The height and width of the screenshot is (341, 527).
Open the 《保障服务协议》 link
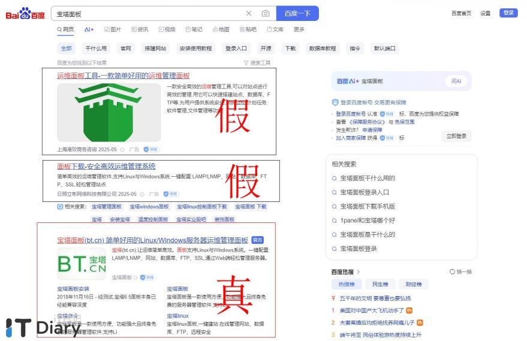[367, 122]
